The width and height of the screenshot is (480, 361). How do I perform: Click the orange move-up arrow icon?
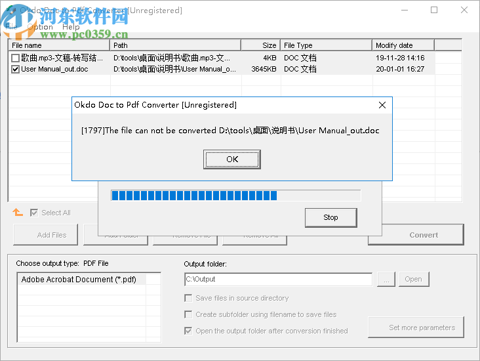click(x=18, y=212)
